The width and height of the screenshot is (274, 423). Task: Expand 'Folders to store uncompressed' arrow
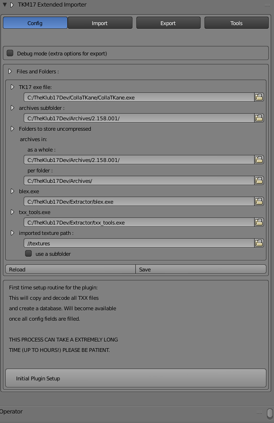pyautogui.click(x=12, y=128)
